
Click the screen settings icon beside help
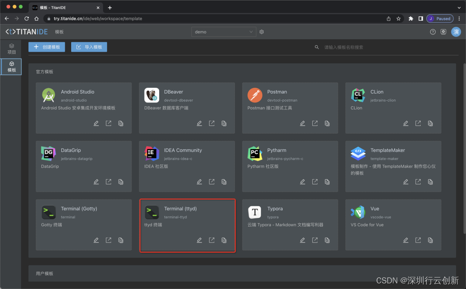click(443, 32)
